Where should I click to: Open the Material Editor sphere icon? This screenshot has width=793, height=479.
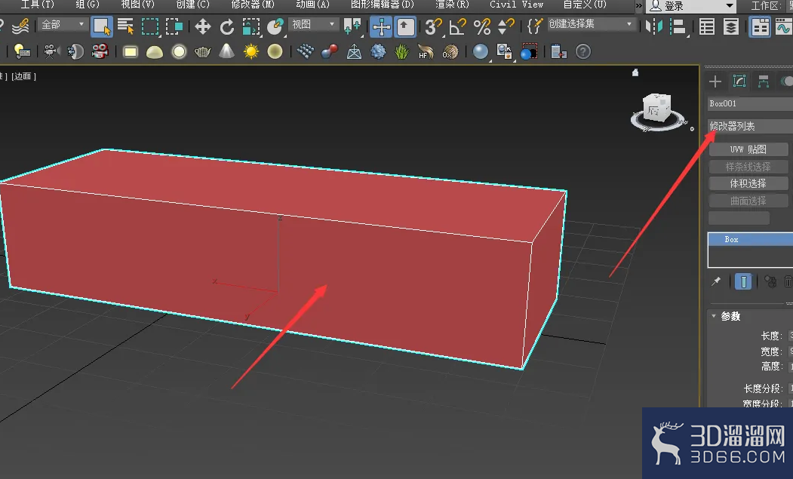coord(481,51)
